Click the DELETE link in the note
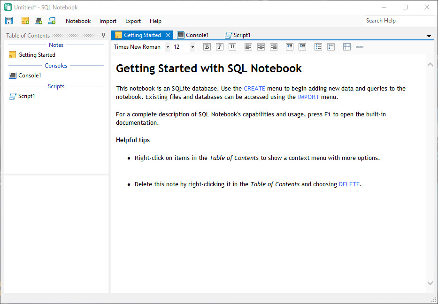This screenshot has height=304, width=438. 349,184
